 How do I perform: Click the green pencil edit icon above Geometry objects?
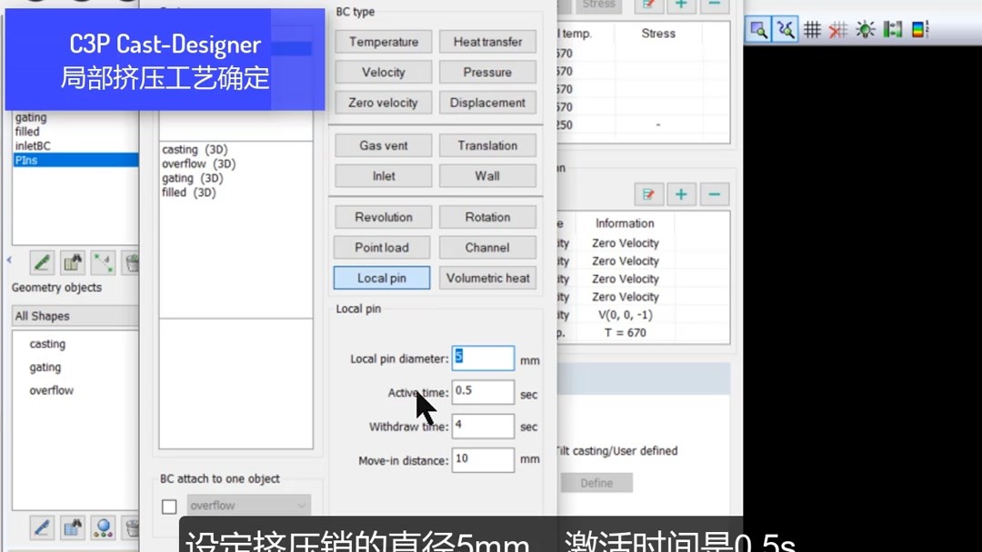(x=43, y=261)
